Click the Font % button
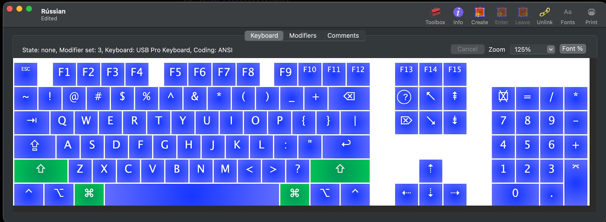The height and width of the screenshot is (222, 606). [x=572, y=49]
